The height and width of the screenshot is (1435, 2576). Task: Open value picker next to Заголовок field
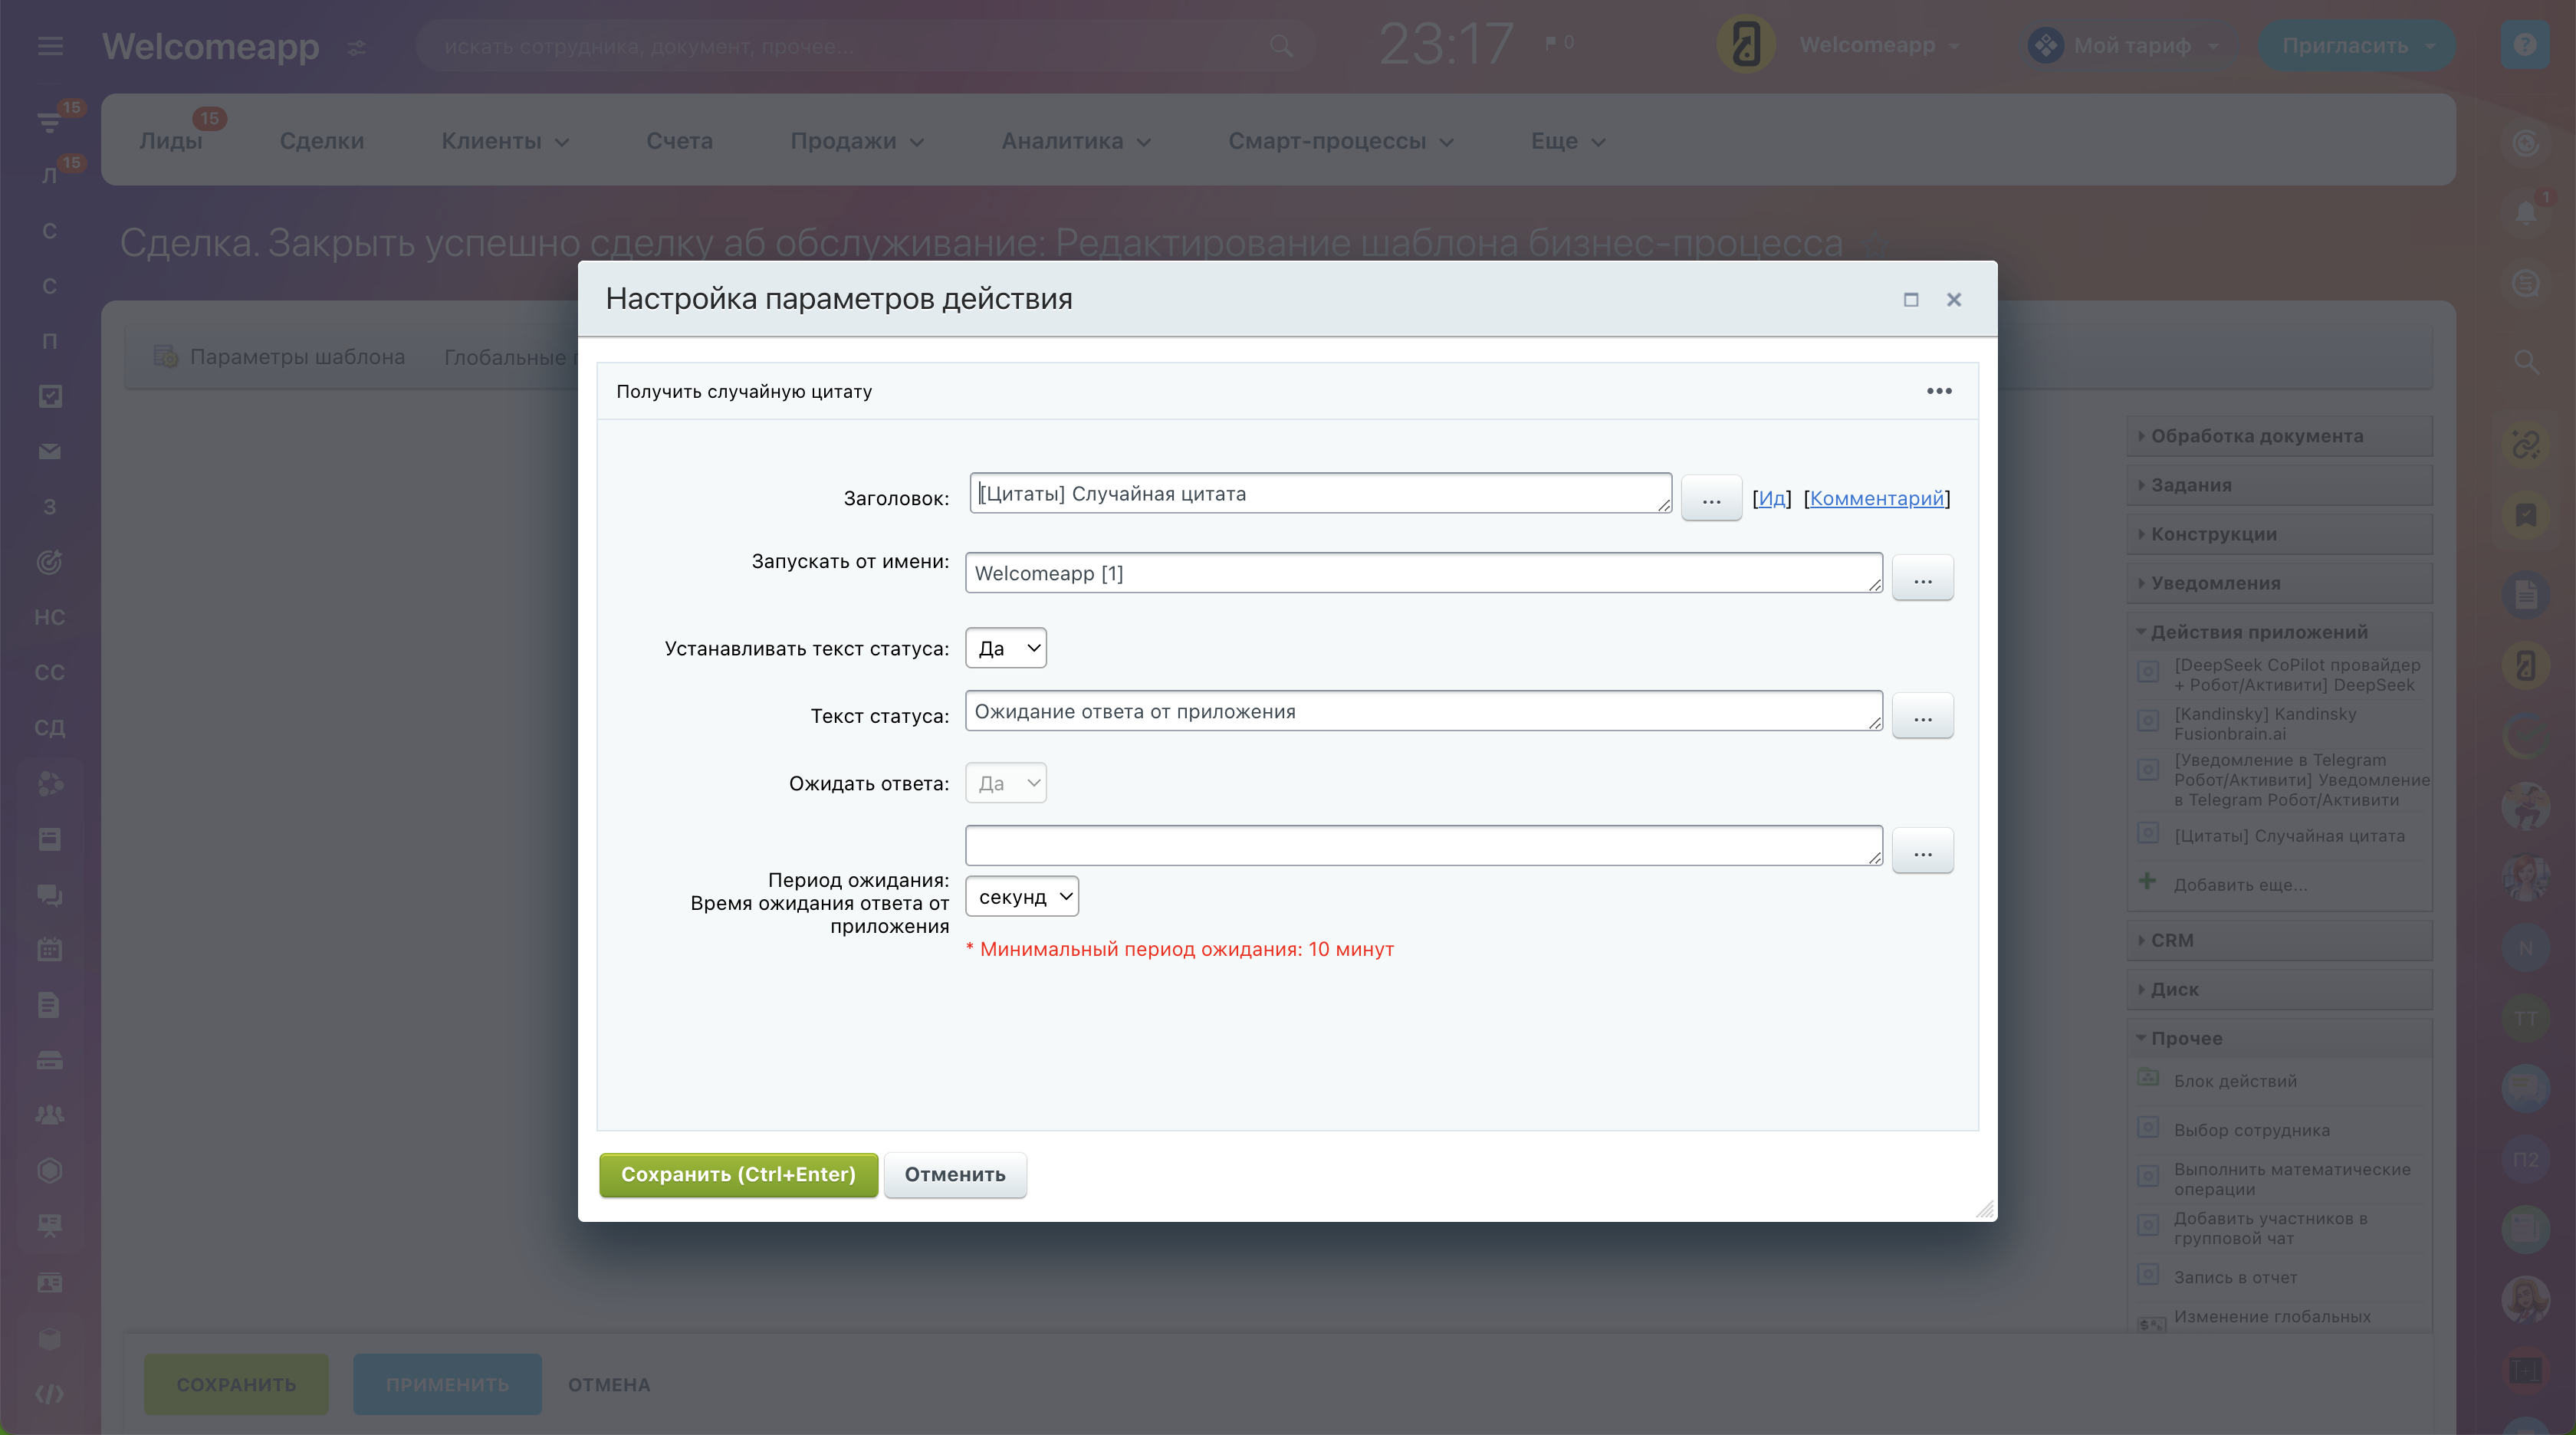1711,499
